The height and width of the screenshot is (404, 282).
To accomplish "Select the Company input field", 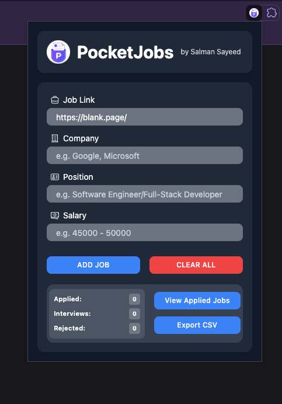I will (x=145, y=155).
